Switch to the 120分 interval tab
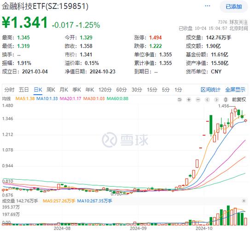Screen dimensions: 250x231 [x=105, y=90]
